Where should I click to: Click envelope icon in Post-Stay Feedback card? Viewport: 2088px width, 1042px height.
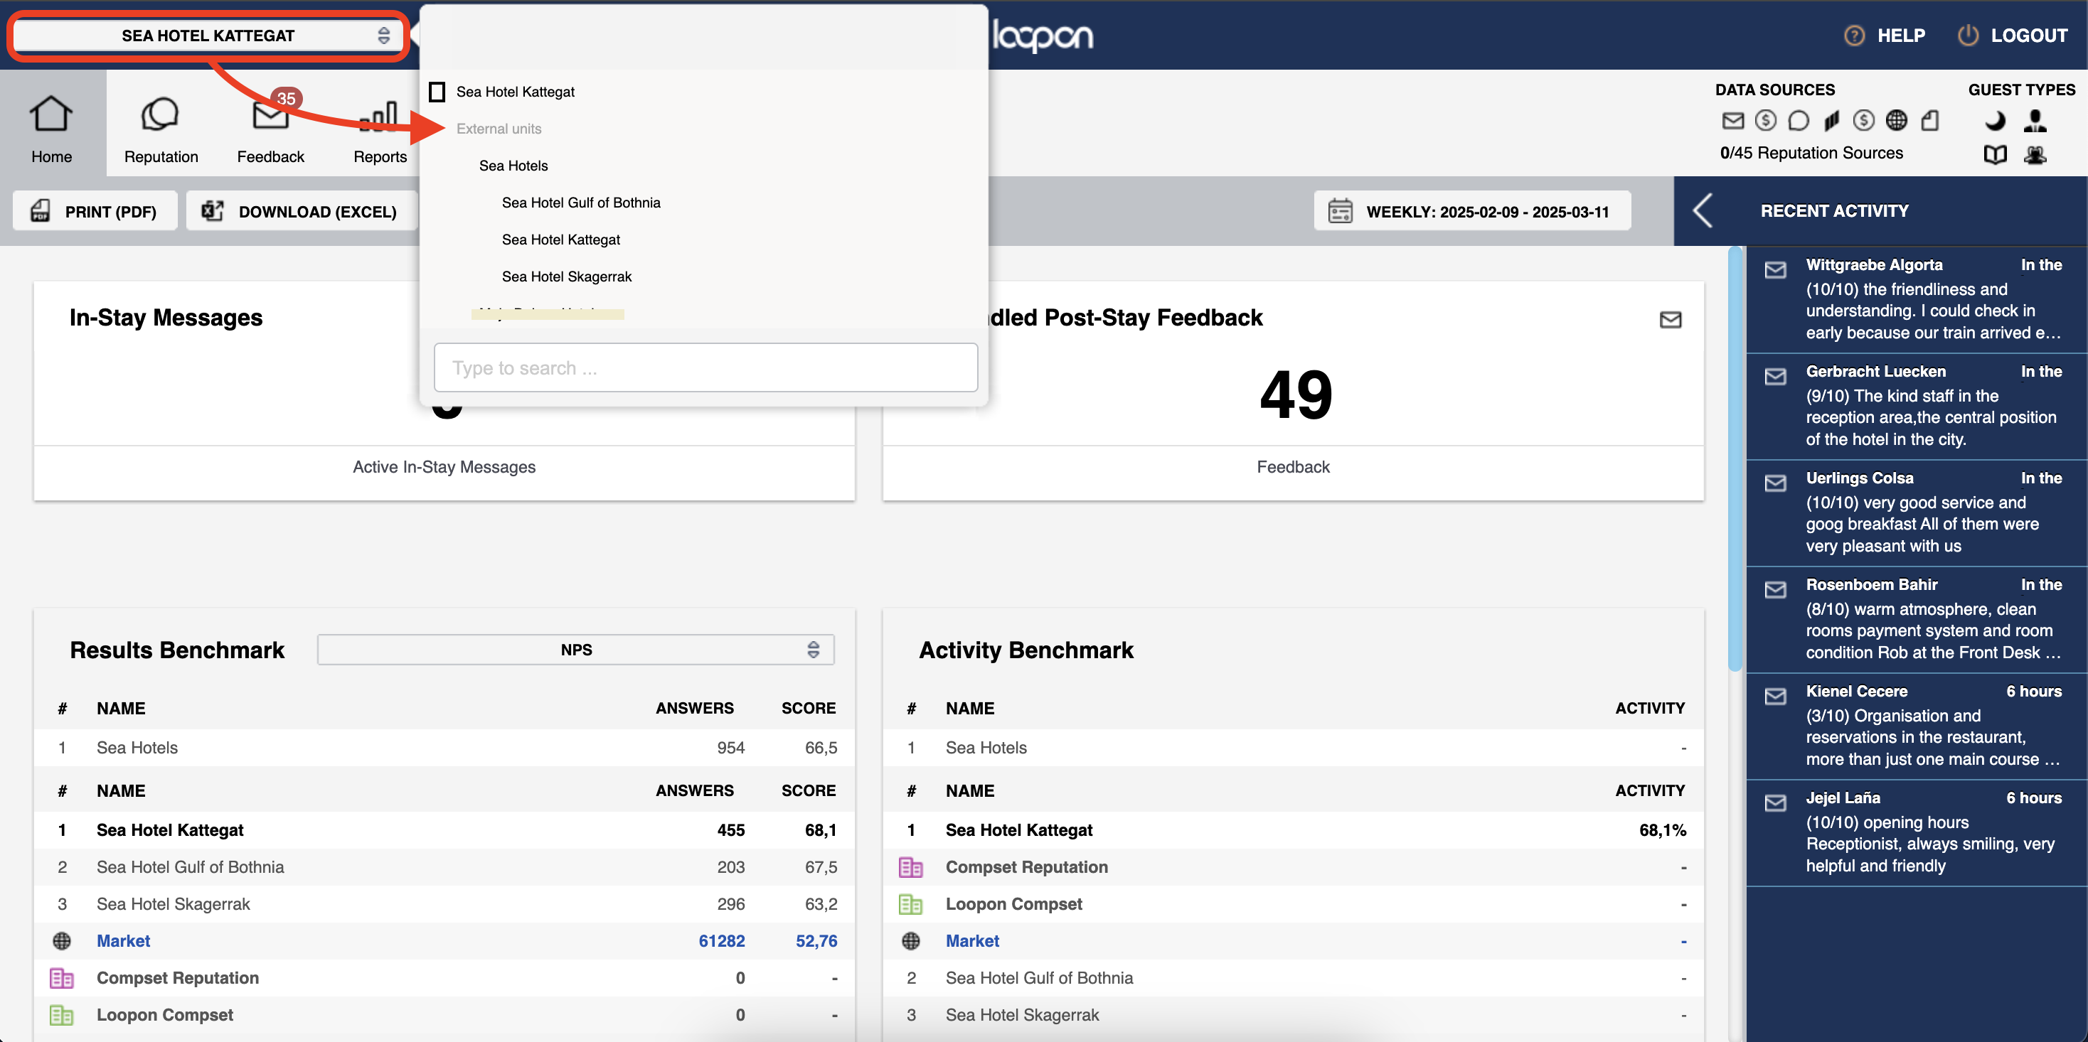point(1670,319)
